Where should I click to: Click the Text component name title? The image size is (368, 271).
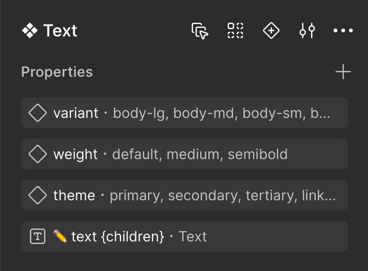pyautogui.click(x=60, y=30)
